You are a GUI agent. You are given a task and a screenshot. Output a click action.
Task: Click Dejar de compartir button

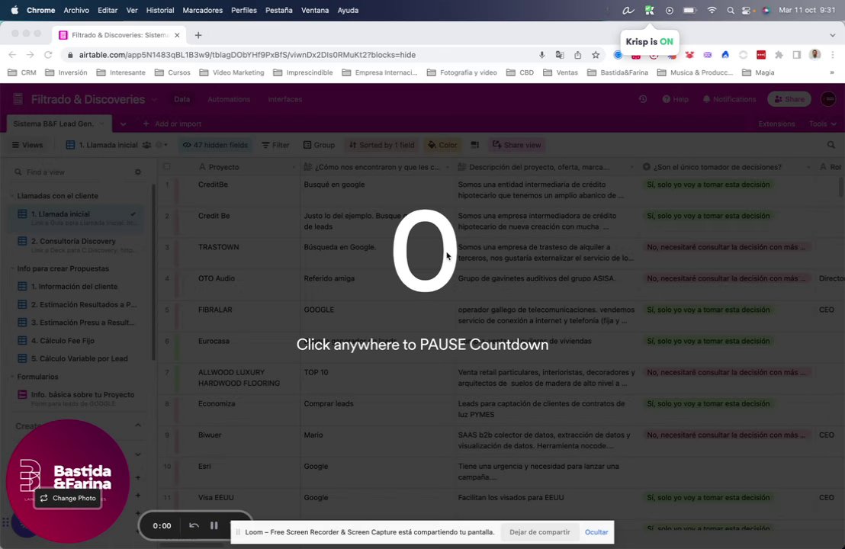click(539, 532)
